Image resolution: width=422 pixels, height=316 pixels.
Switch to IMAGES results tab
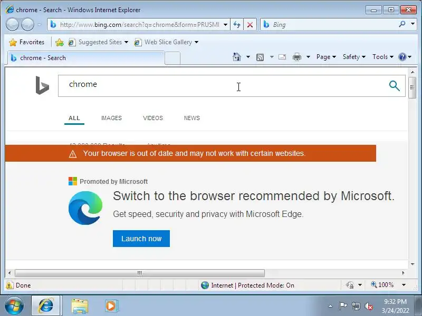(x=111, y=118)
